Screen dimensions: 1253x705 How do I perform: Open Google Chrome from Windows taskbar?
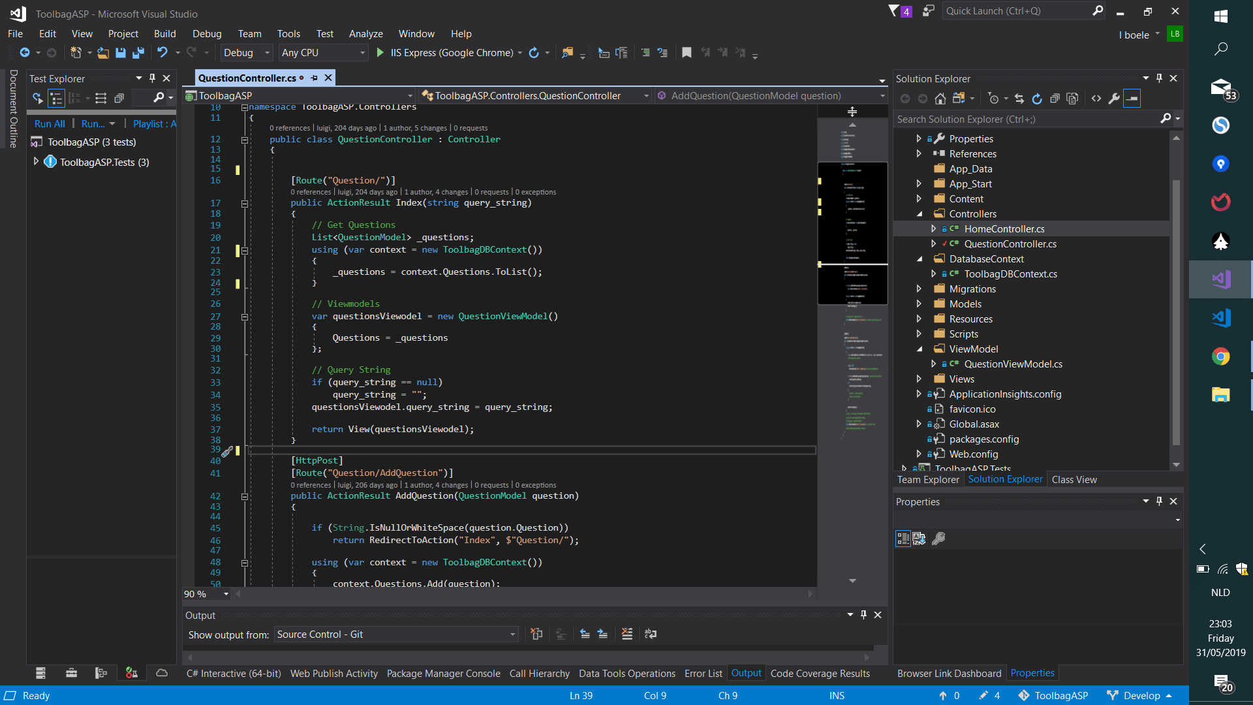pos(1220,356)
